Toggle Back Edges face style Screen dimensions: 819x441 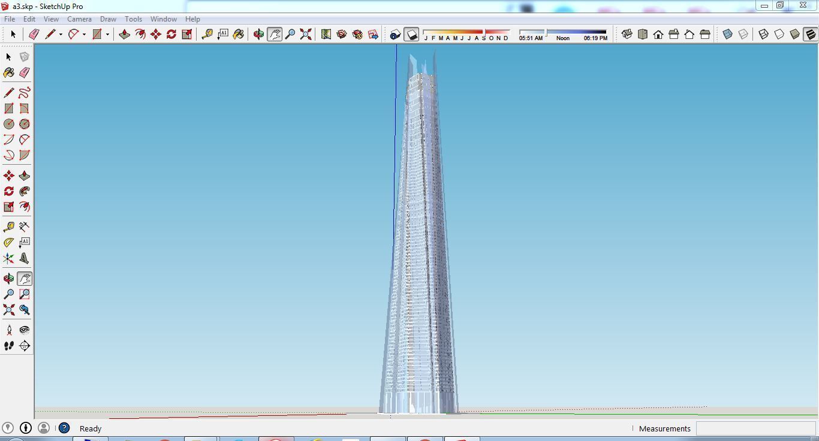(743, 35)
